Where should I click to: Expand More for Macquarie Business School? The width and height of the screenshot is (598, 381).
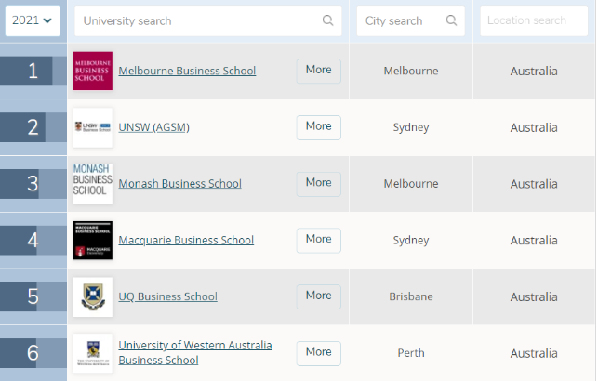pos(318,240)
